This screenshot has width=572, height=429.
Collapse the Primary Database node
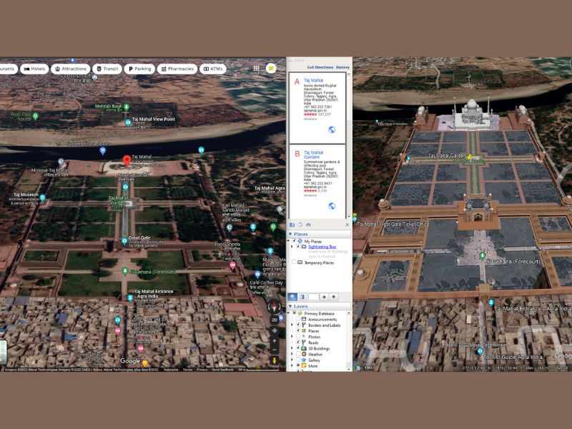(x=289, y=313)
